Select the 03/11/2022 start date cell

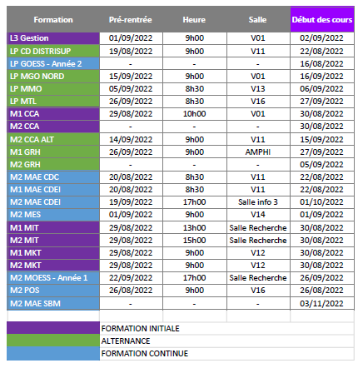(x=322, y=304)
